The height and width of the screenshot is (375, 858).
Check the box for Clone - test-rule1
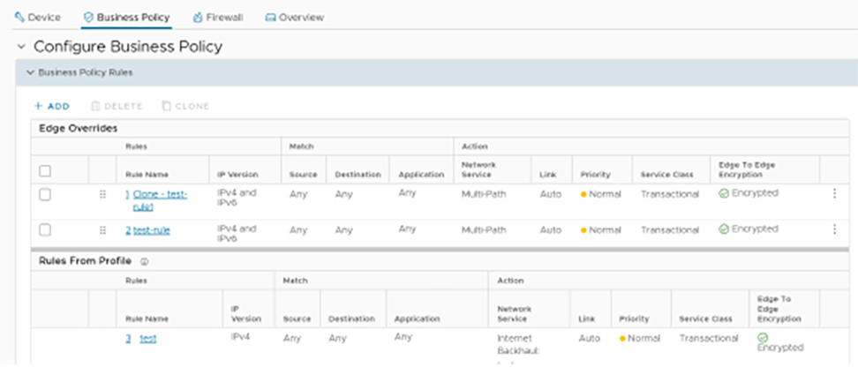tap(45, 194)
